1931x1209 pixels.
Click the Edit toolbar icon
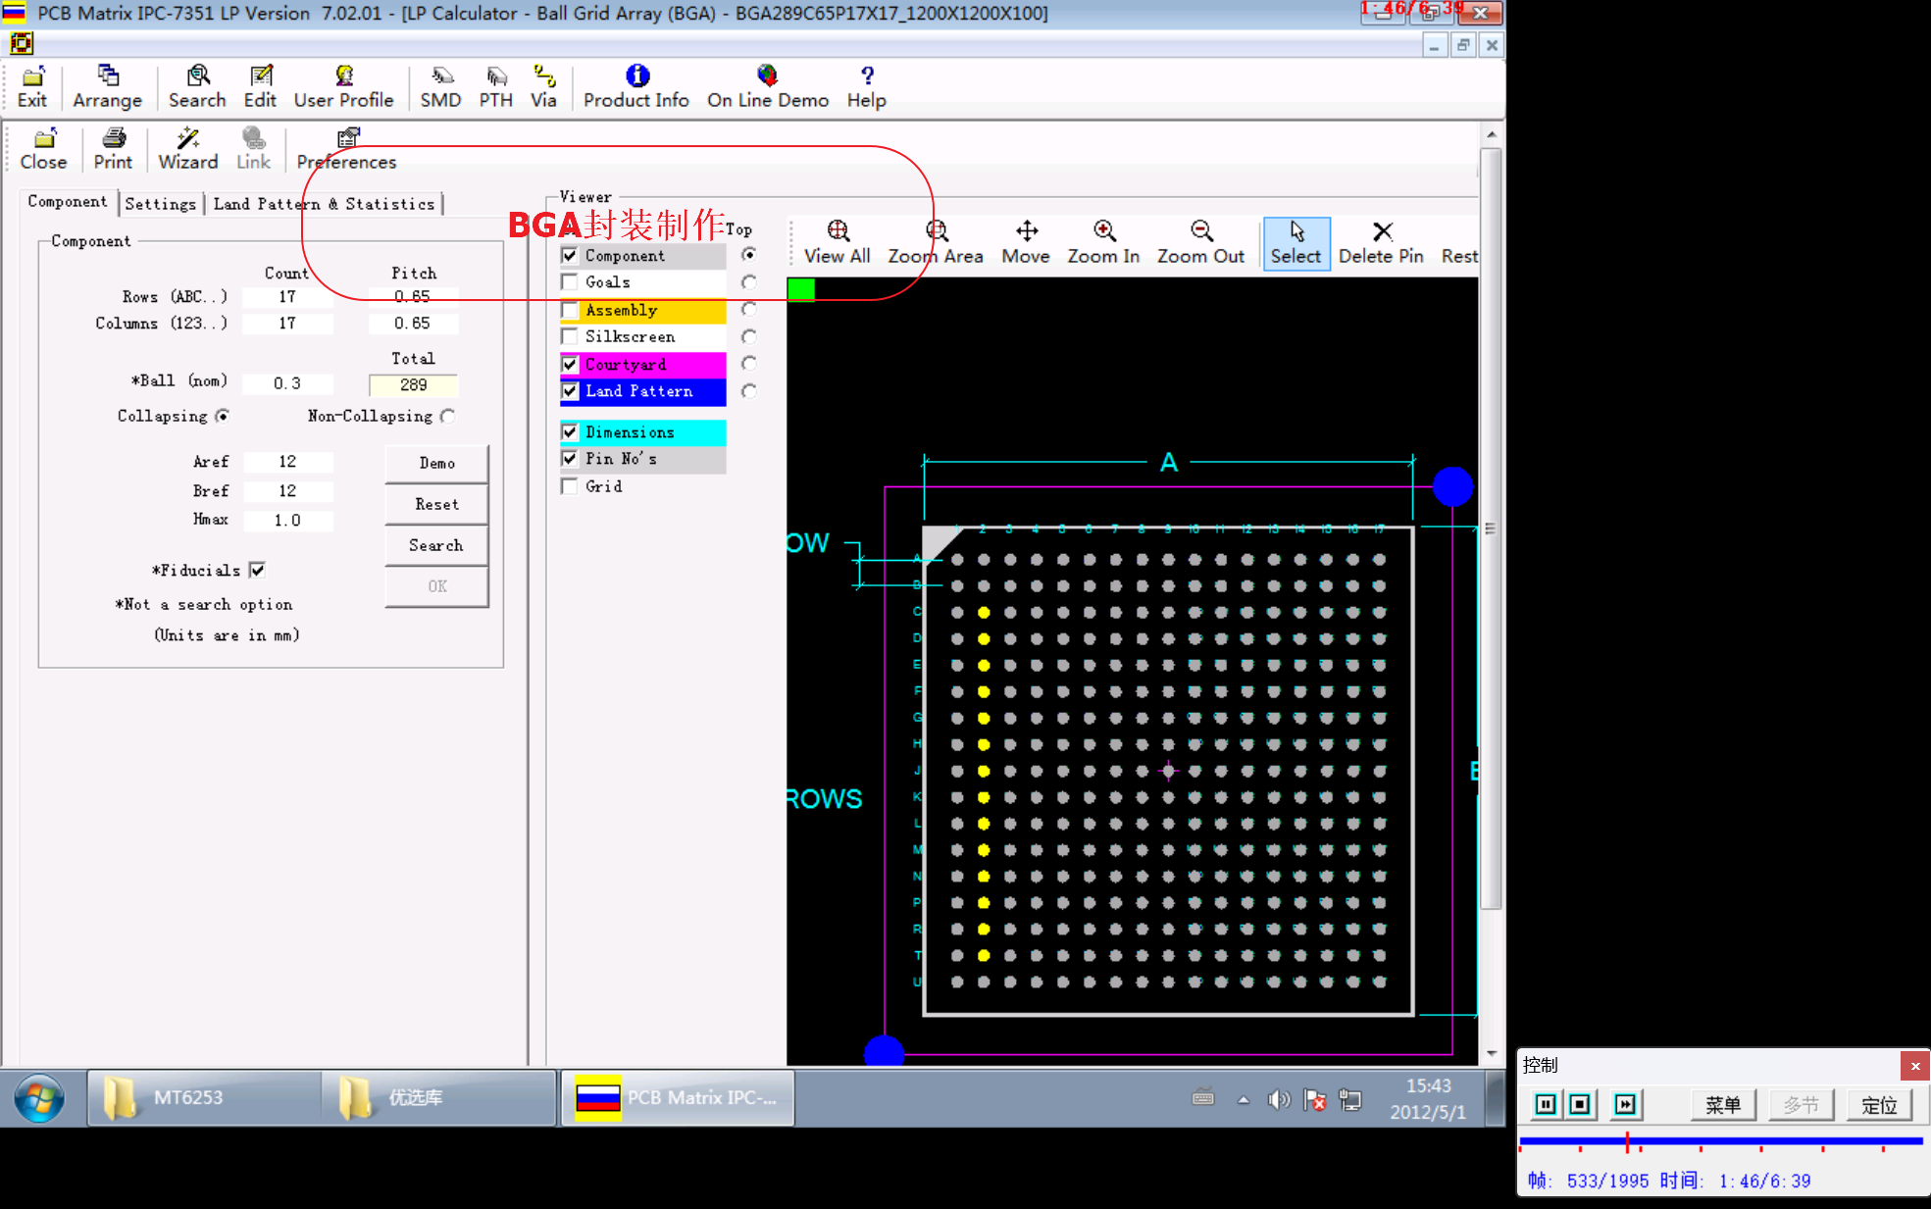[260, 86]
